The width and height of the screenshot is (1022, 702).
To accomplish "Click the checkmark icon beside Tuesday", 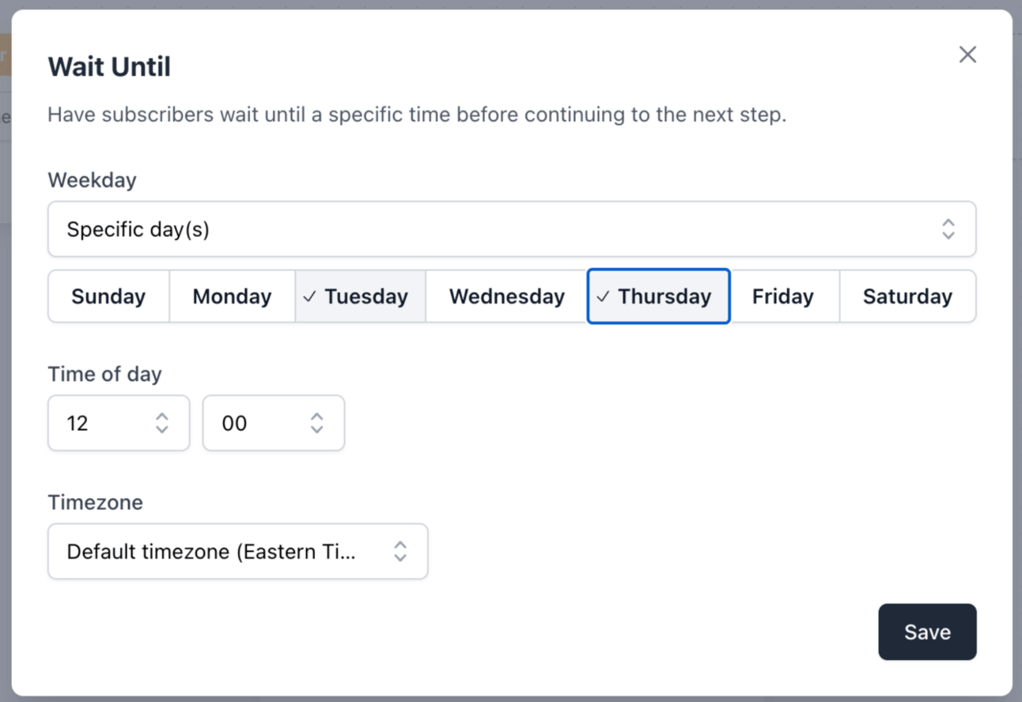I will click(310, 296).
